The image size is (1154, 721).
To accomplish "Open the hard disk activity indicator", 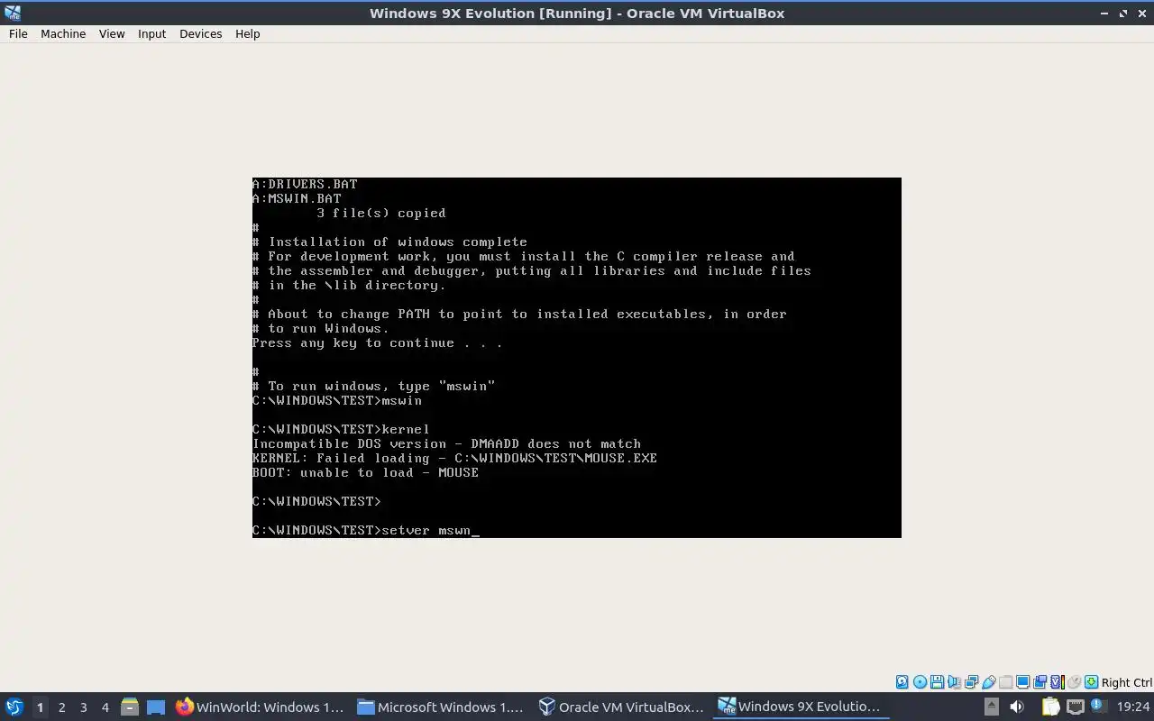I will (902, 682).
